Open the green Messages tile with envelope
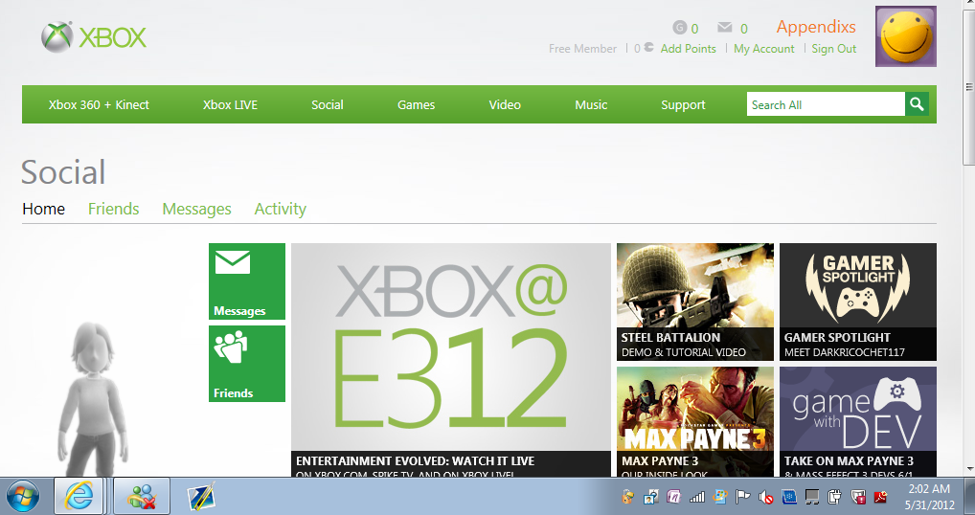The height and width of the screenshot is (515, 975). [247, 281]
